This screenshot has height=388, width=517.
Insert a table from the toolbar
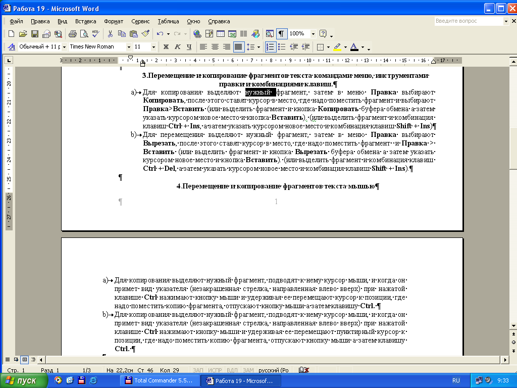click(x=221, y=34)
